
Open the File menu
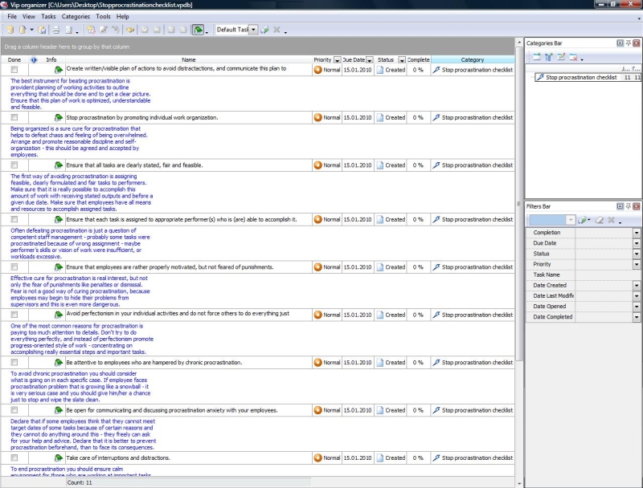[12, 16]
